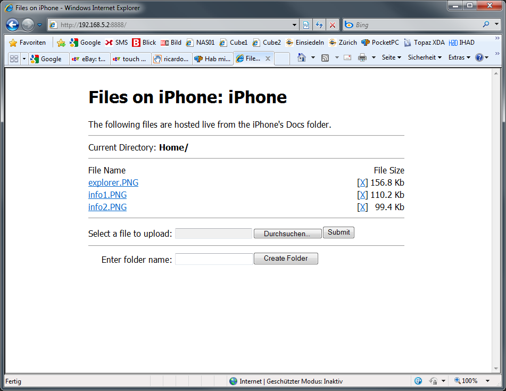Open the NAS01 bookmark

(x=200, y=43)
